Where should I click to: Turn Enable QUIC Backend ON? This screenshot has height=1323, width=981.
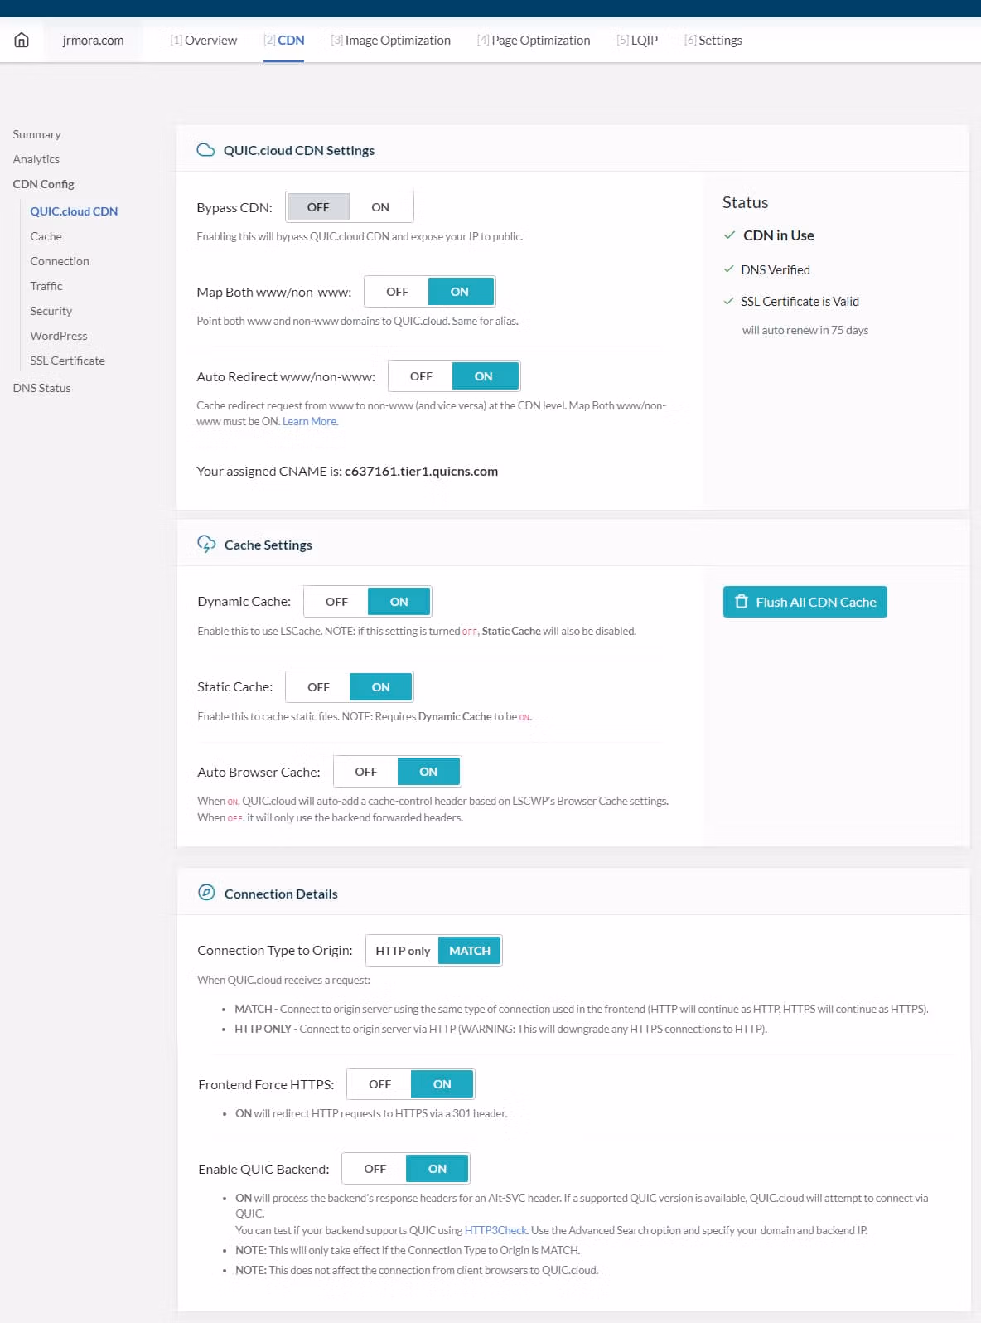tap(437, 1169)
